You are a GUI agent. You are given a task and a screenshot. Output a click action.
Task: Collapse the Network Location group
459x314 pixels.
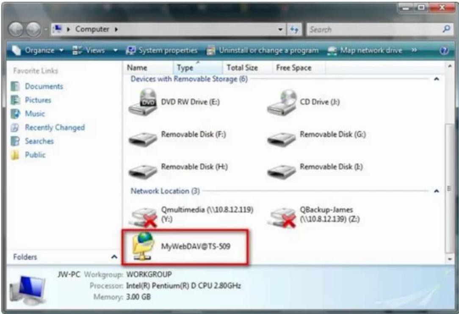(x=436, y=191)
